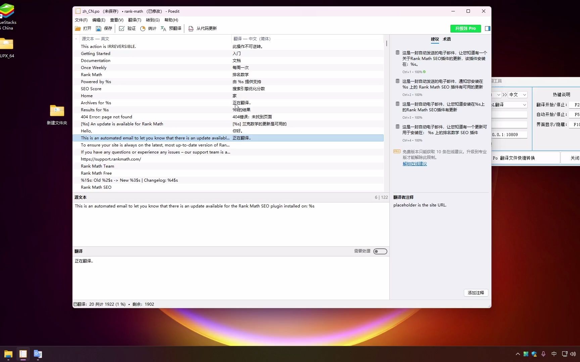The width and height of the screenshot is (580, 362).
Task: Open the 新建文件夹 desktop folder
Action: pyautogui.click(x=57, y=115)
